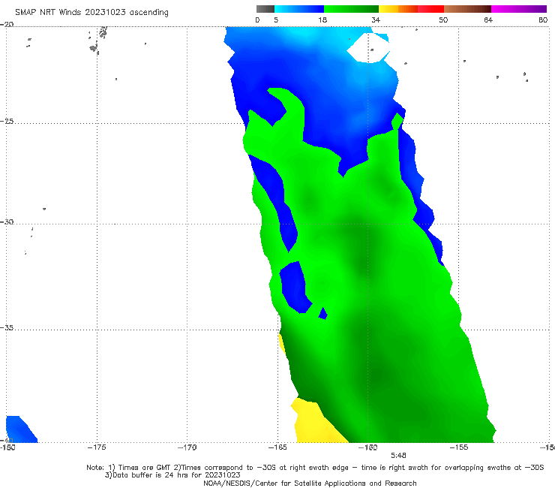Image resolution: width=555 pixels, height=488 pixels.
Task: Click the colorbar label "64"
Action: coord(488,20)
